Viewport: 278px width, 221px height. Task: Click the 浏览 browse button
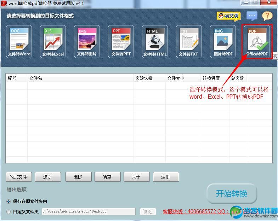pos(148,211)
